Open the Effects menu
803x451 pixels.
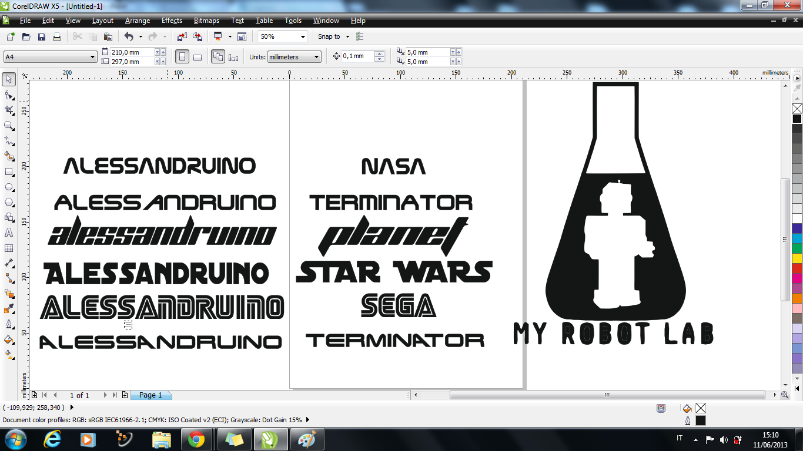[x=172, y=21]
